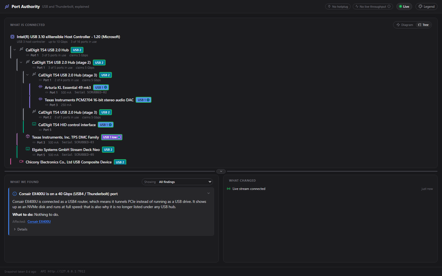Click the Port Authority logo icon
Screen dimensions: 442x276
point(7,7)
